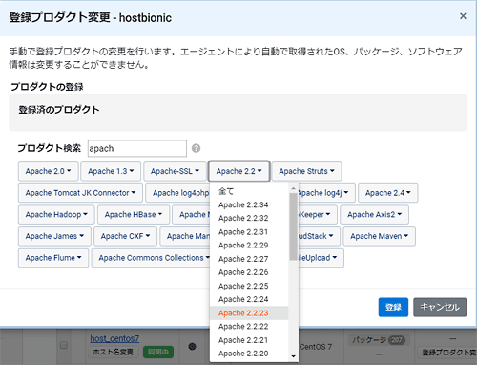Click the help question mark icon beside product search

pos(196,148)
